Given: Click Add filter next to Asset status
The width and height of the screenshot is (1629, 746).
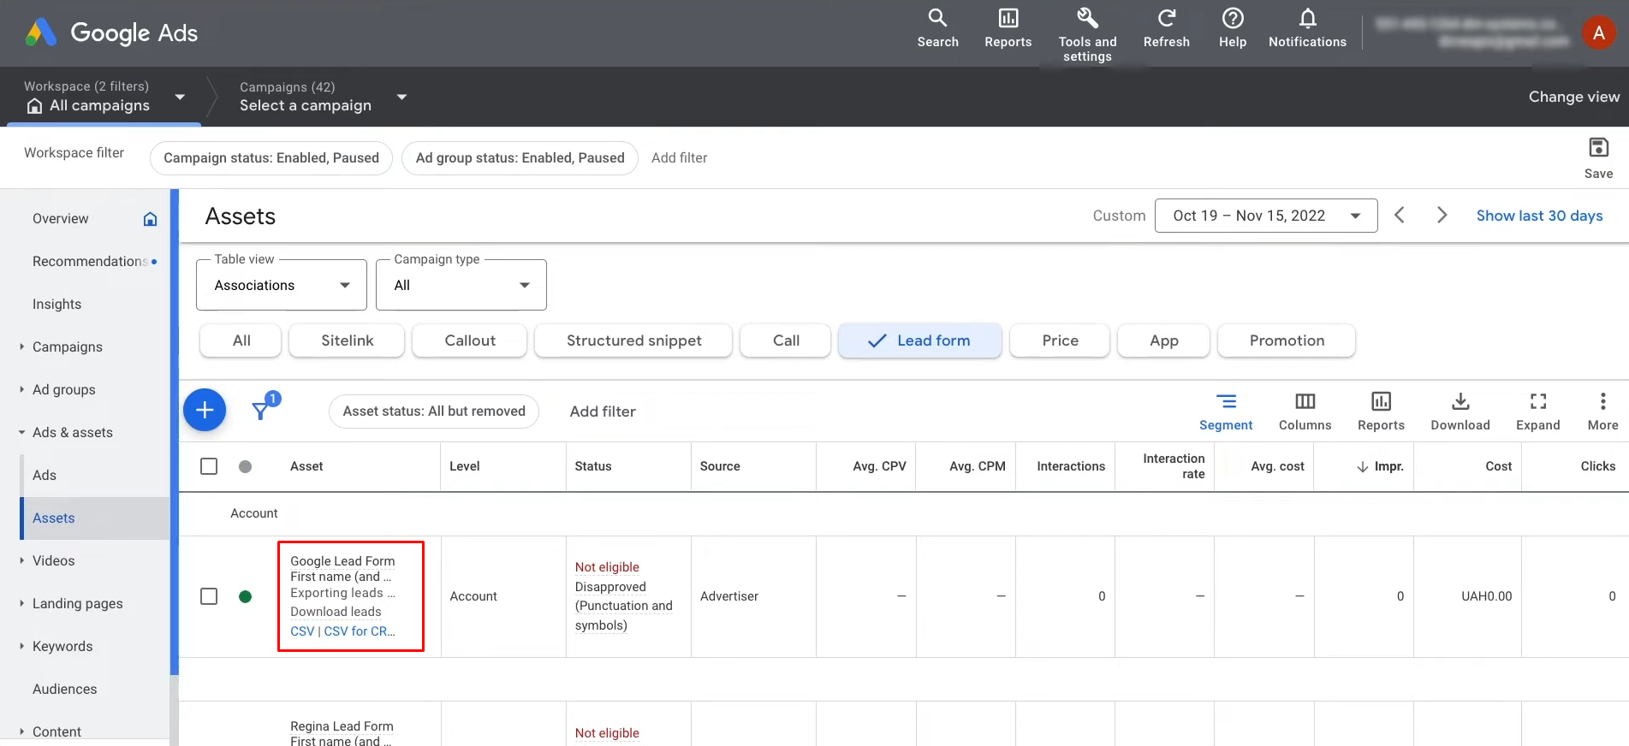Looking at the screenshot, I should (603, 411).
